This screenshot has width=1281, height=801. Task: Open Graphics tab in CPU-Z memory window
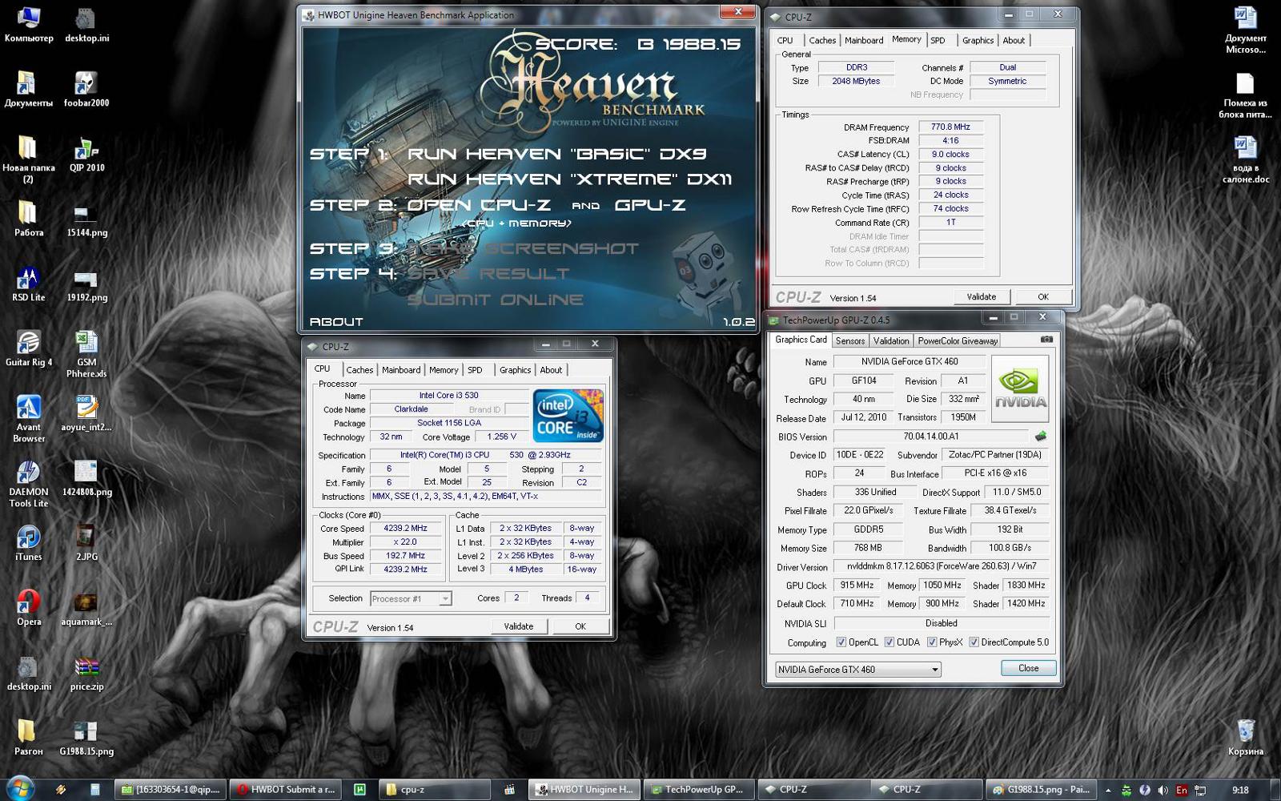pos(978,40)
